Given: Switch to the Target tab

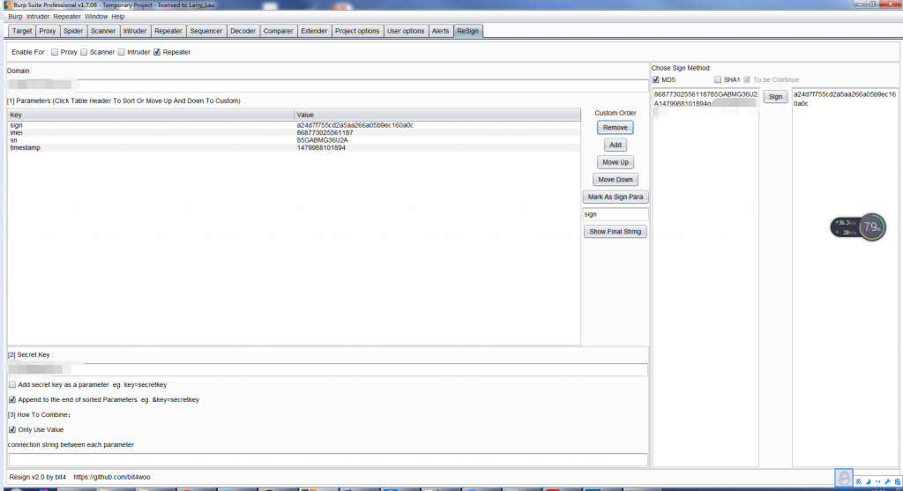Looking at the screenshot, I should [x=22, y=31].
